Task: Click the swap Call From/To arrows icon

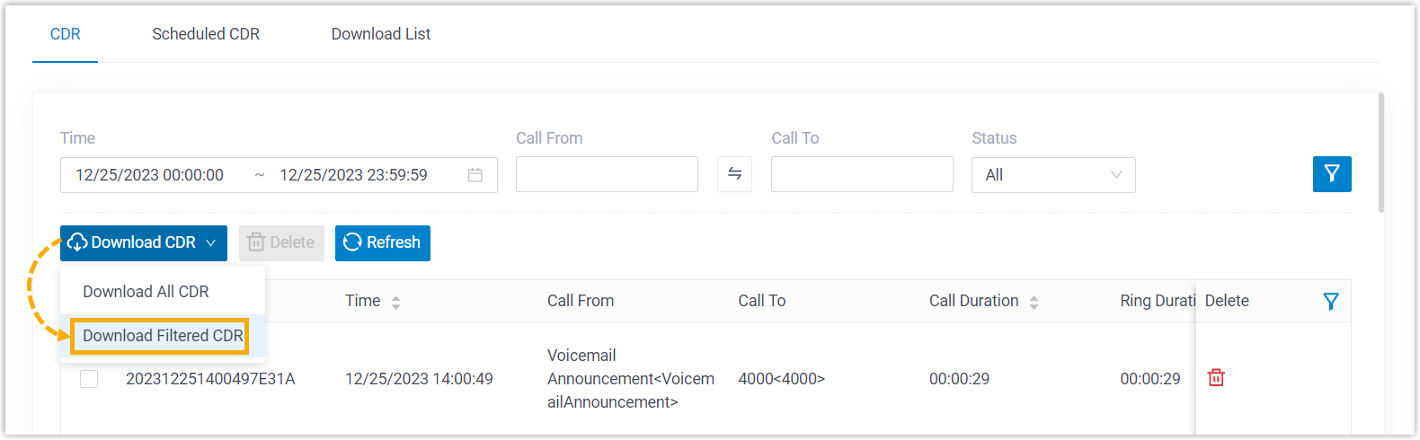Action: [x=734, y=174]
